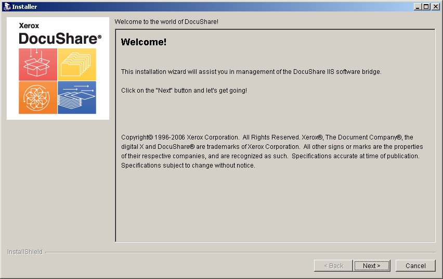Image resolution: width=443 pixels, height=279 pixels.
Task: Click the orange pinwheel tile in DocuShare logo
Action: pyautogui.click(x=38, y=98)
